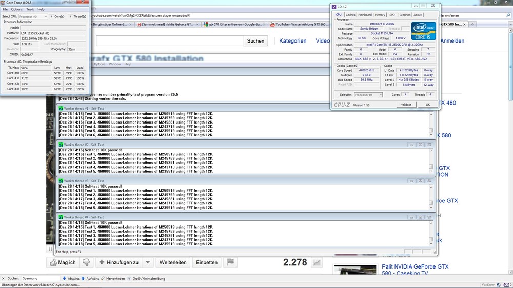Open the Options menu in Core Temp

[x=17, y=9]
